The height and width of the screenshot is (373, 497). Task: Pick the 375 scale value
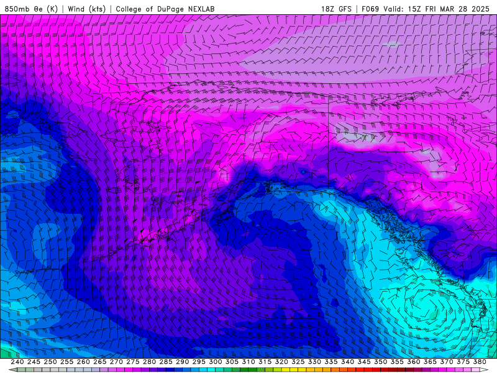tap(463, 362)
